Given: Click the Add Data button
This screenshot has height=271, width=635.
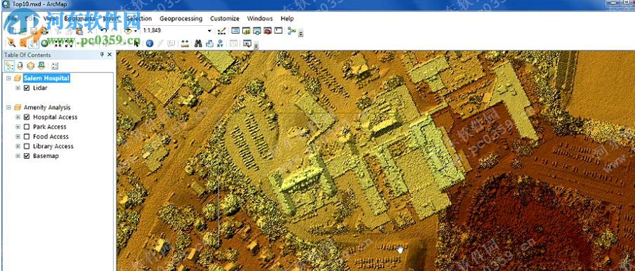Looking at the screenshot, I should 129,31.
